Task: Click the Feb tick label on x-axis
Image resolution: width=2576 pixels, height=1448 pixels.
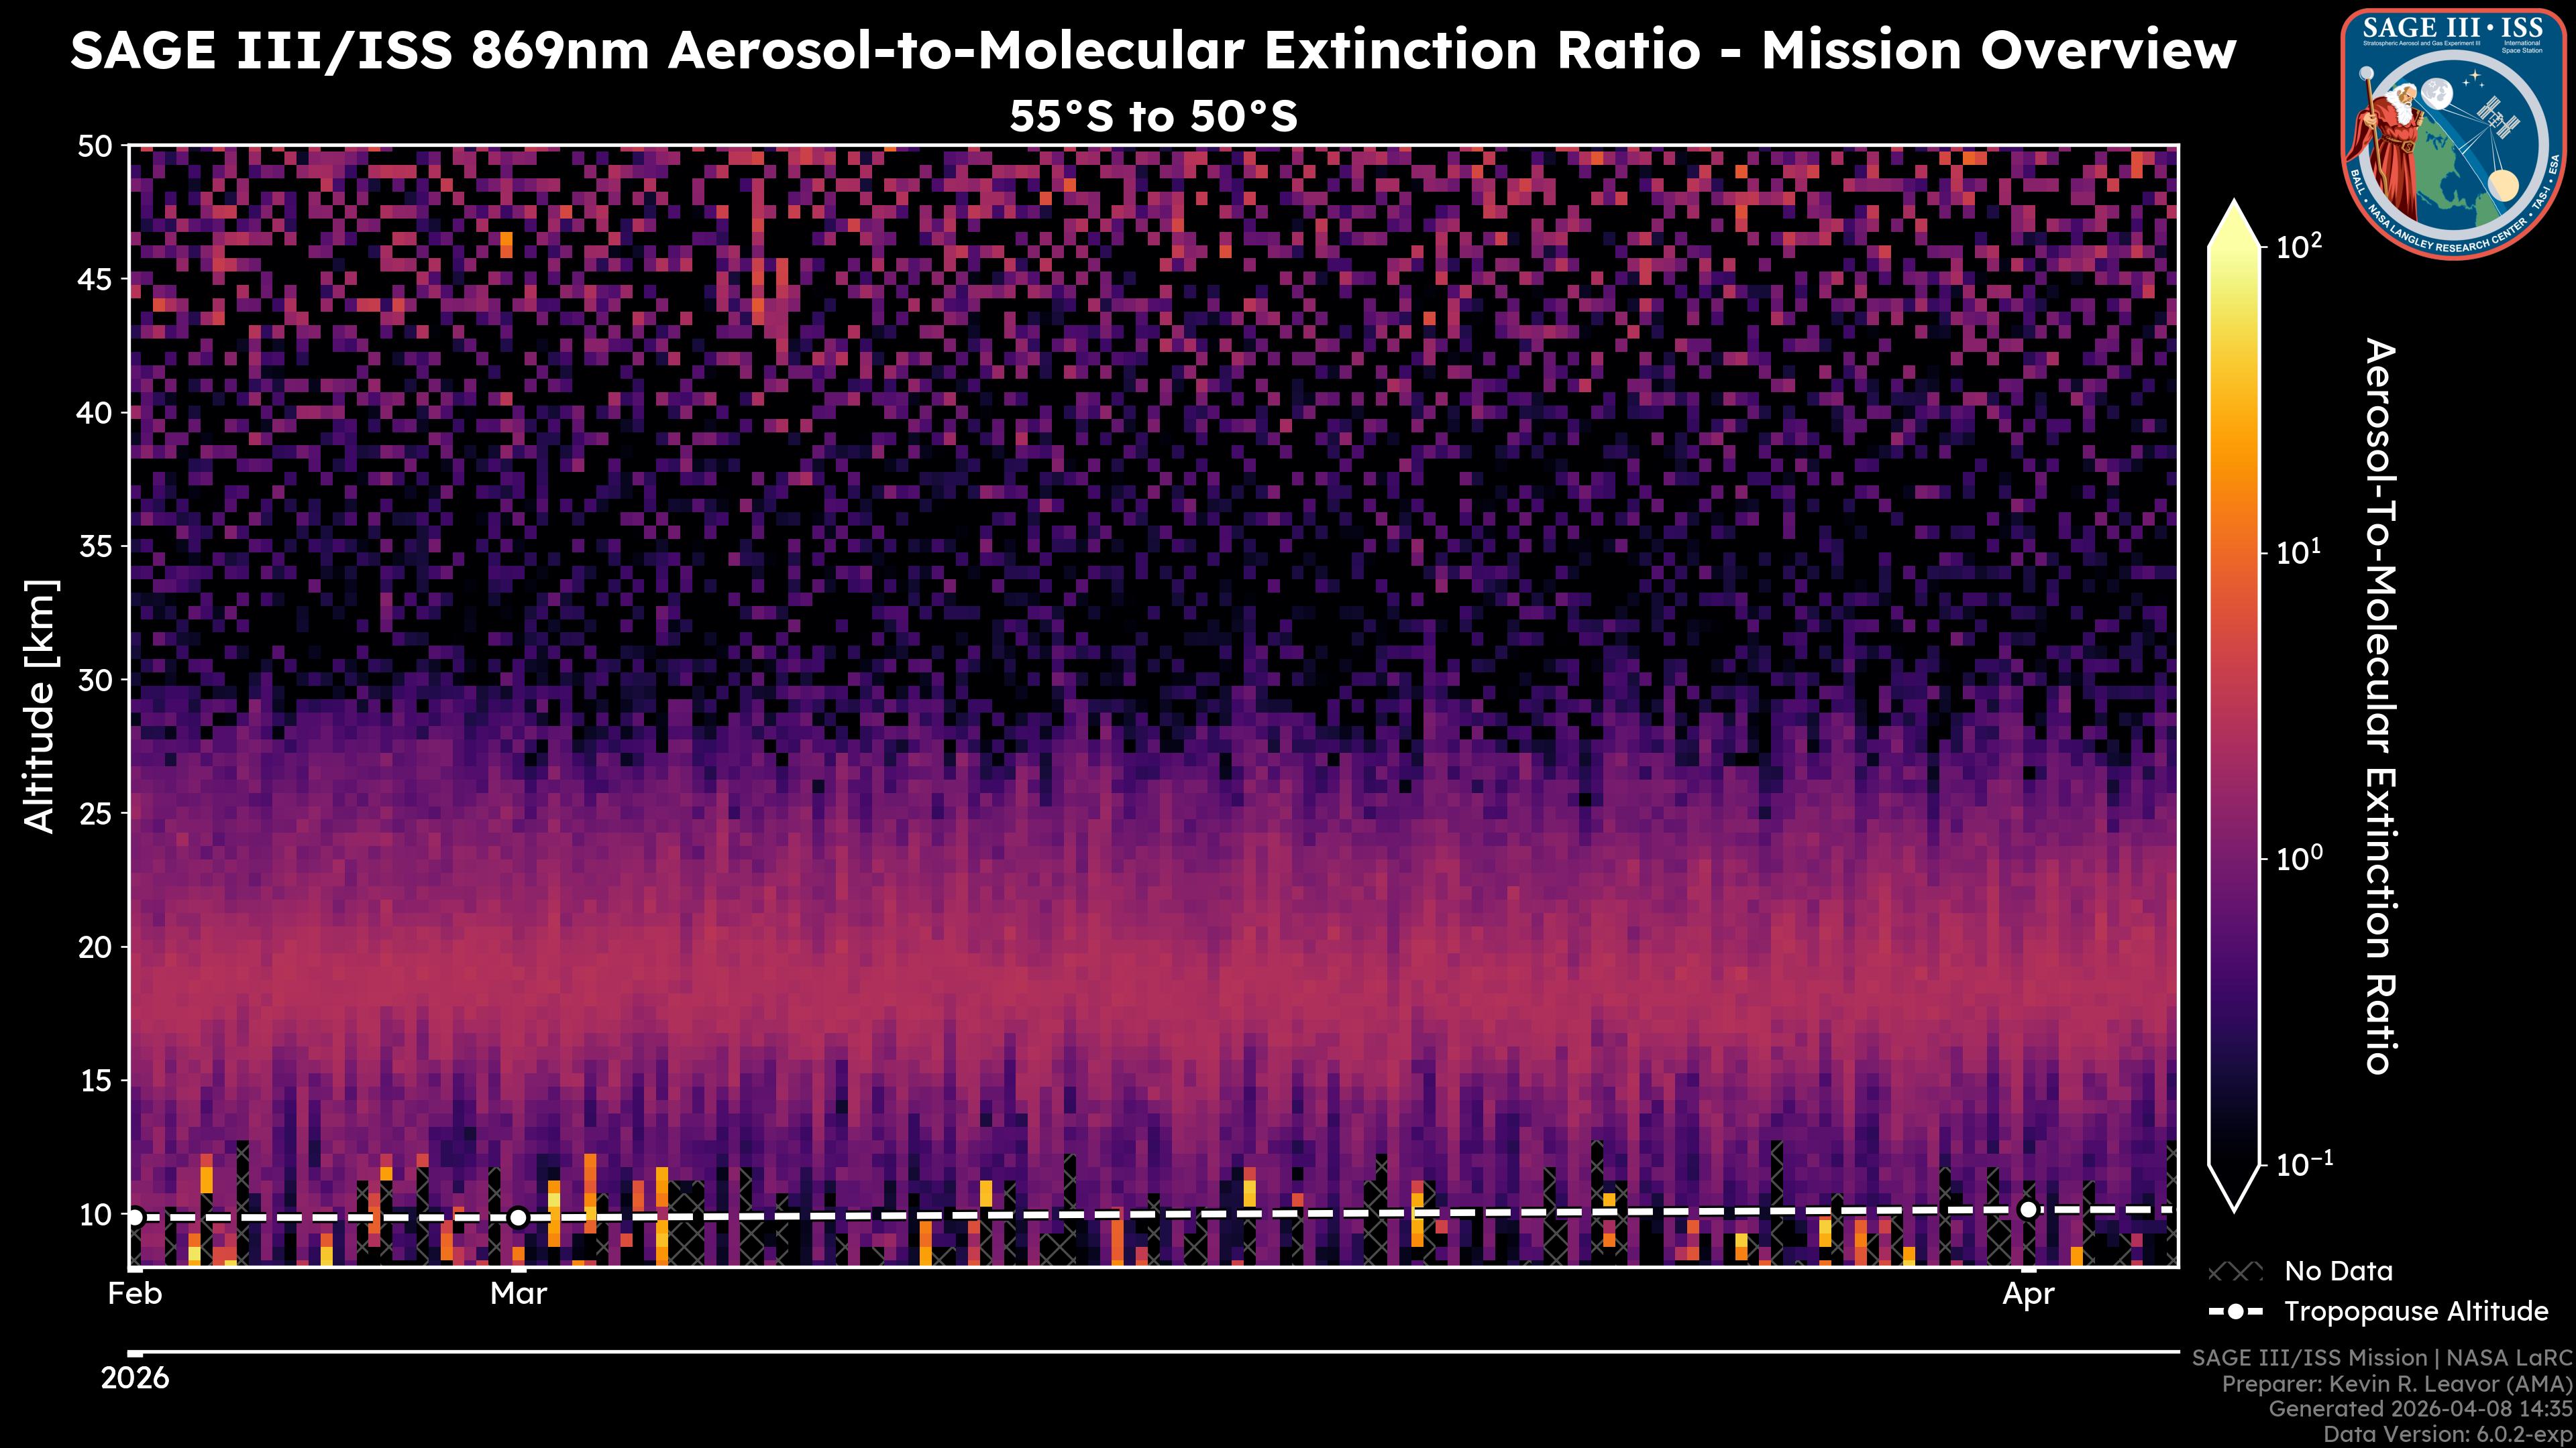Action: (x=135, y=1294)
